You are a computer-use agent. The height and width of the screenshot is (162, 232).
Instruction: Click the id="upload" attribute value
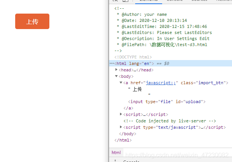tap(193, 102)
